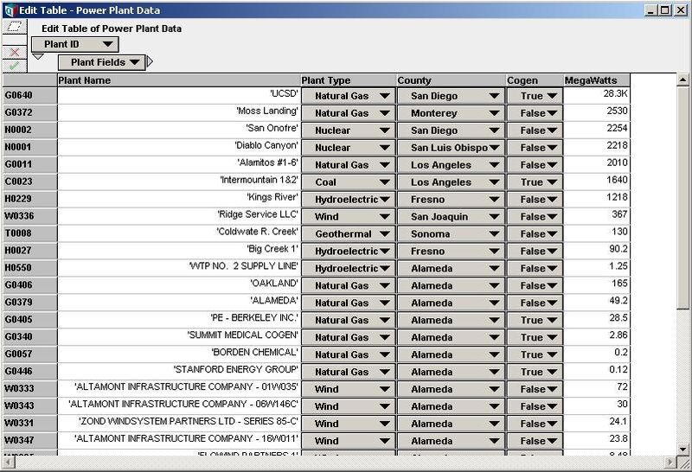692x472 pixels.
Task: Edit MegaWatts value 2530
Action: tap(597, 112)
